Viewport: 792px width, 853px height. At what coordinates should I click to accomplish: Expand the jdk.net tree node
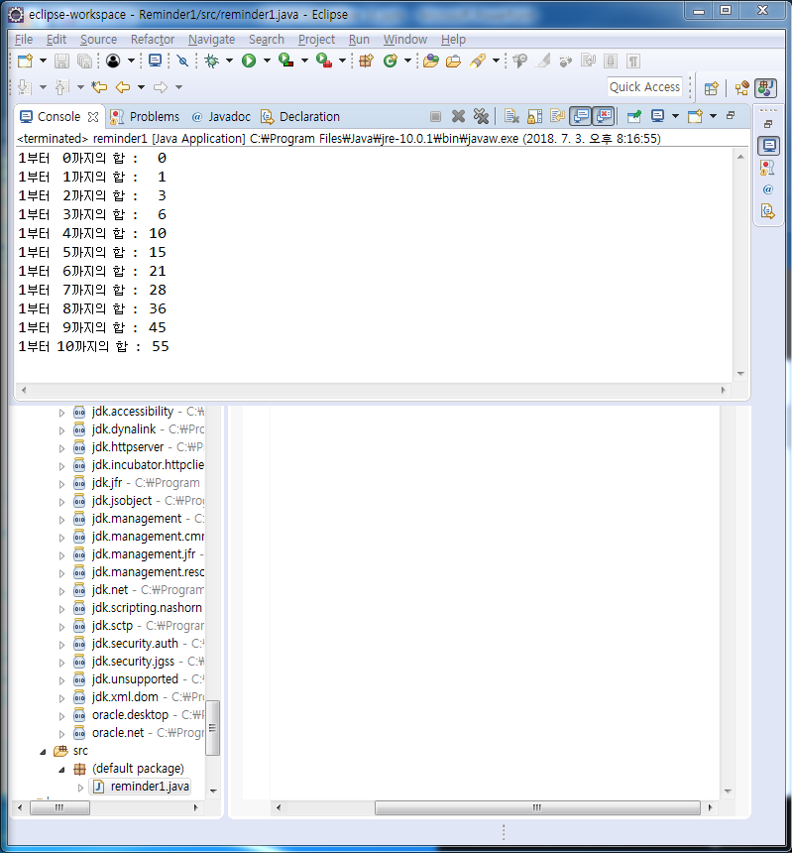point(62,591)
